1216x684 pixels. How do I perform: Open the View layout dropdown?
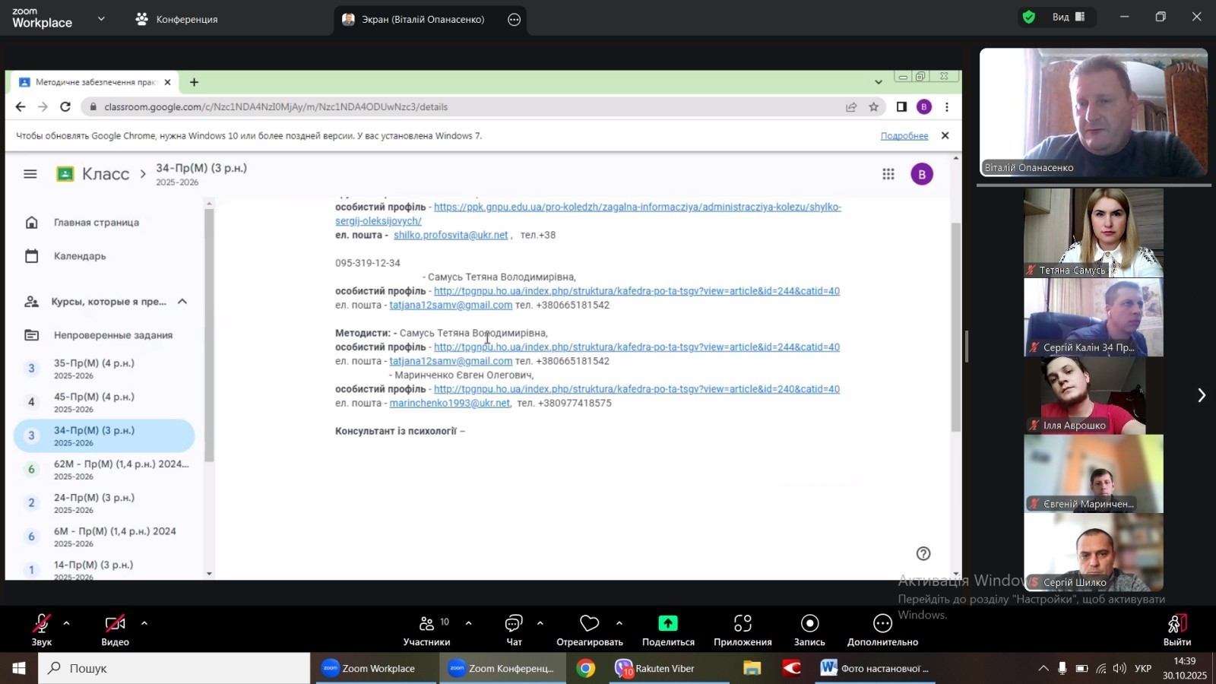pyautogui.click(x=1069, y=17)
